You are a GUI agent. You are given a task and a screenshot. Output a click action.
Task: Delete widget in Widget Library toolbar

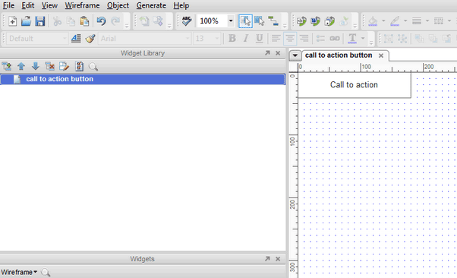tap(49, 67)
